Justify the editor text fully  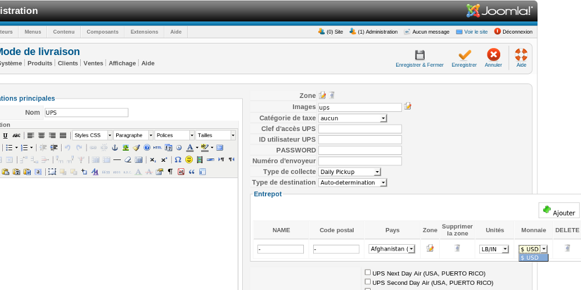63,135
